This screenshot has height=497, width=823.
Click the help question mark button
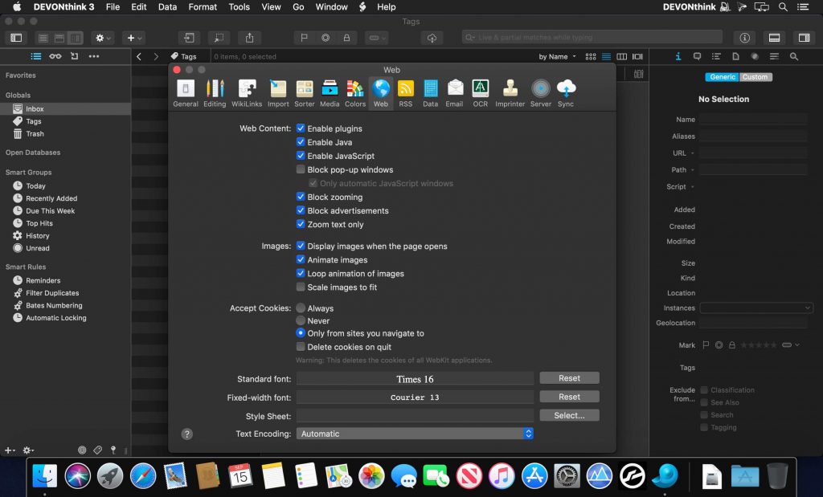[187, 434]
